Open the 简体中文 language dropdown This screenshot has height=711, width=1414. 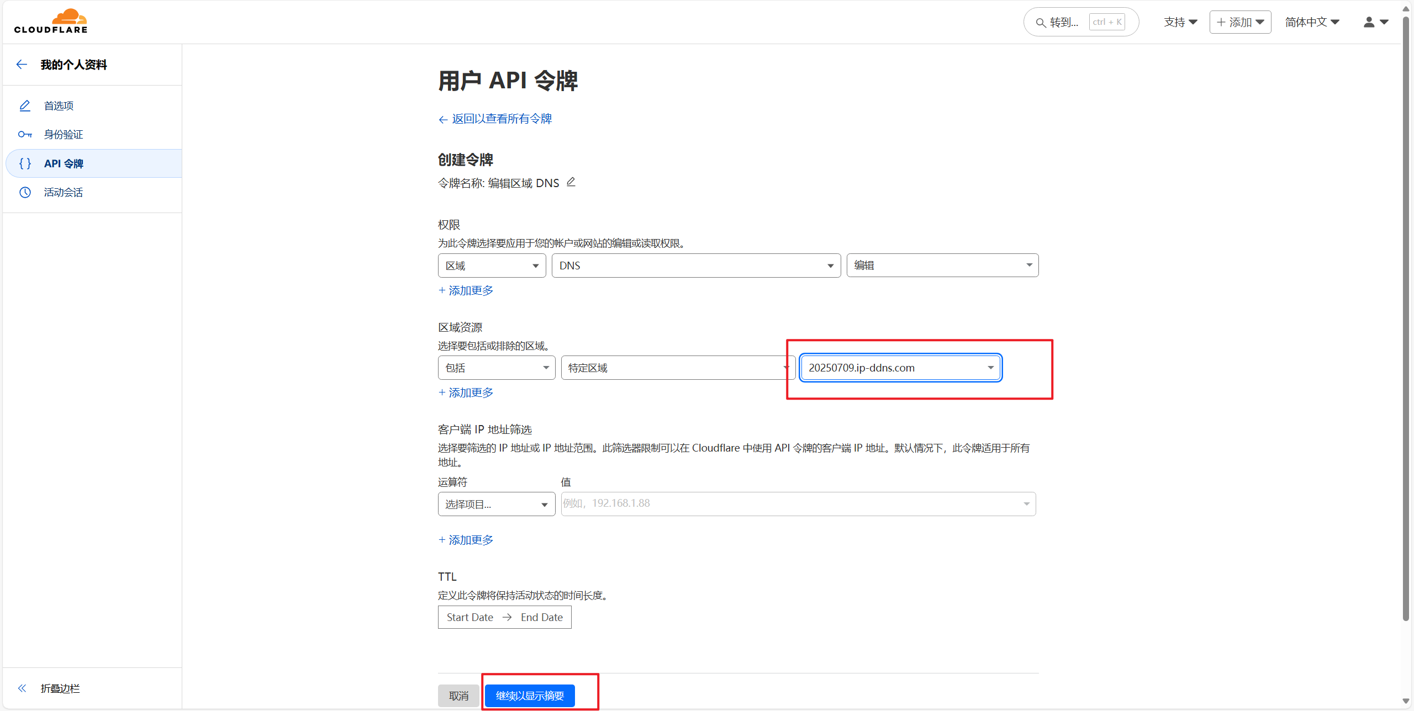pos(1312,22)
